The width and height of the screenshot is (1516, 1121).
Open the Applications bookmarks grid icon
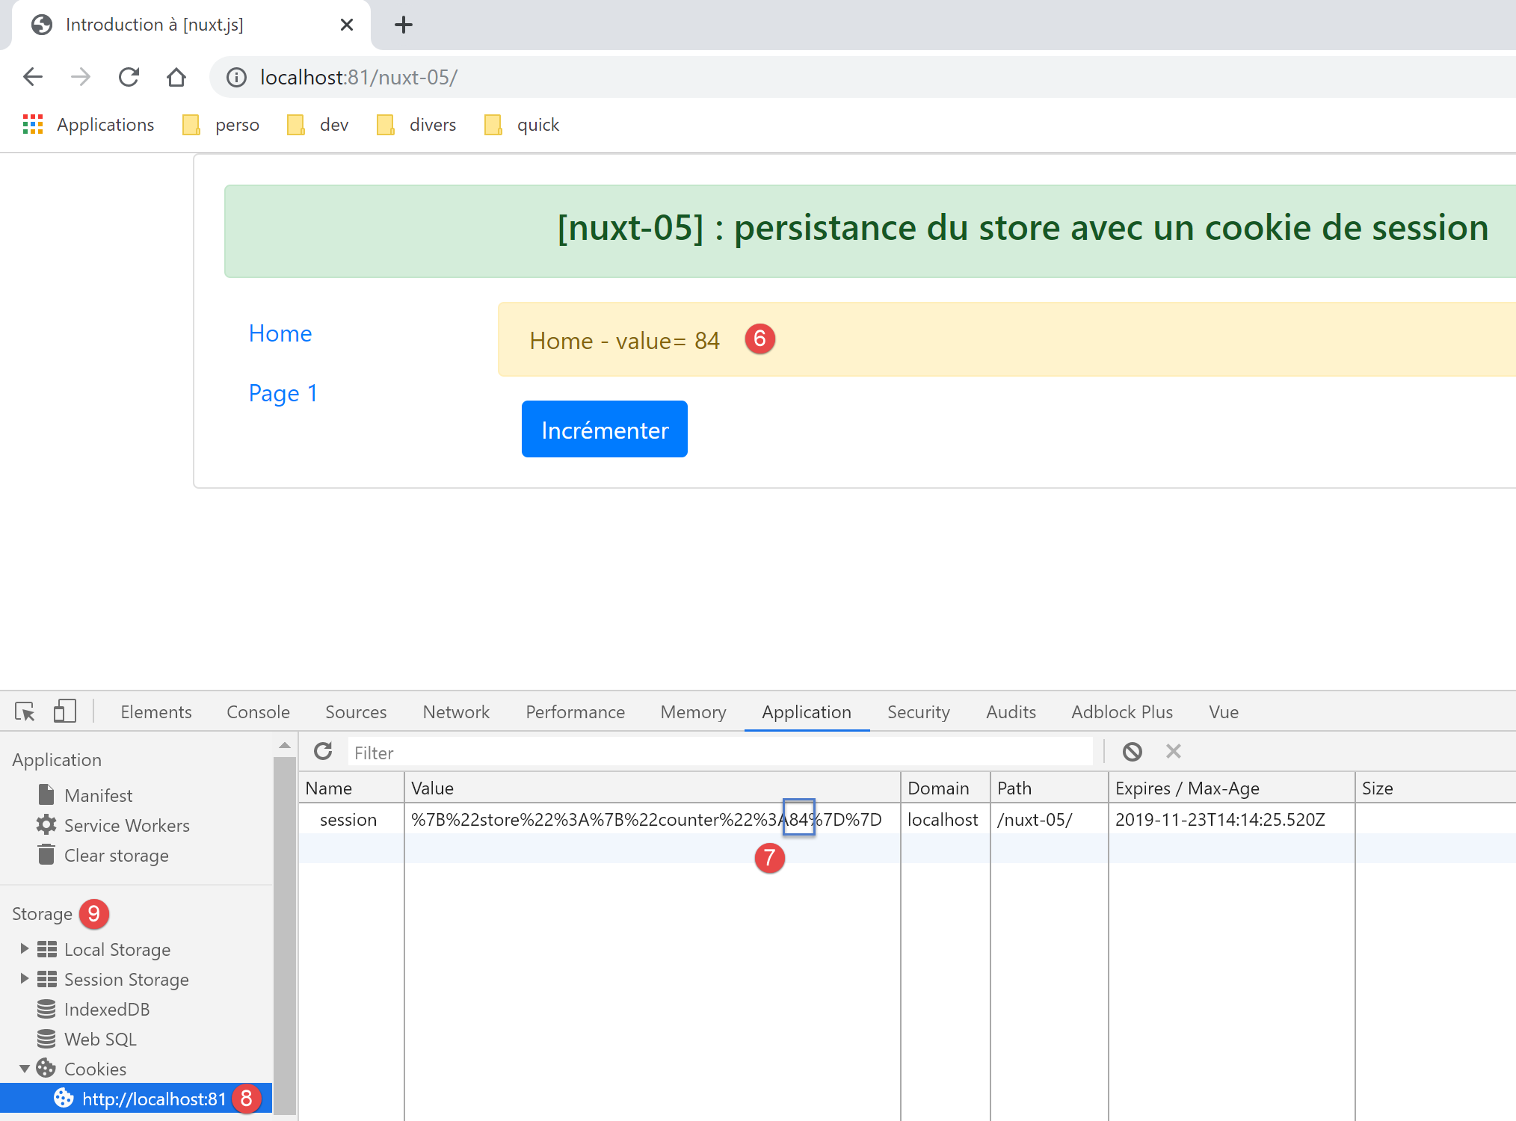pos(33,124)
